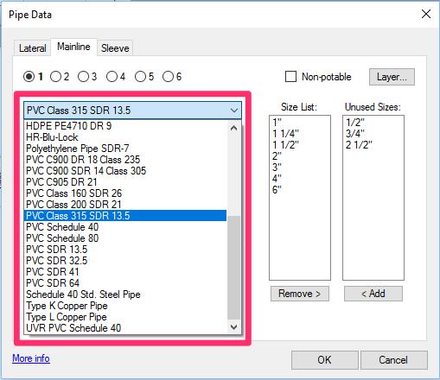The width and height of the screenshot is (440, 380).
Task: Switch to the Lateral tab
Action: point(33,48)
